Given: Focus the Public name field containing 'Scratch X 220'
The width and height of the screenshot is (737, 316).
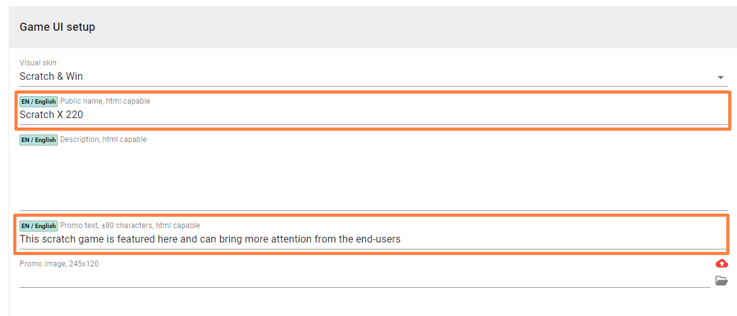Looking at the screenshot, I should [315, 115].
